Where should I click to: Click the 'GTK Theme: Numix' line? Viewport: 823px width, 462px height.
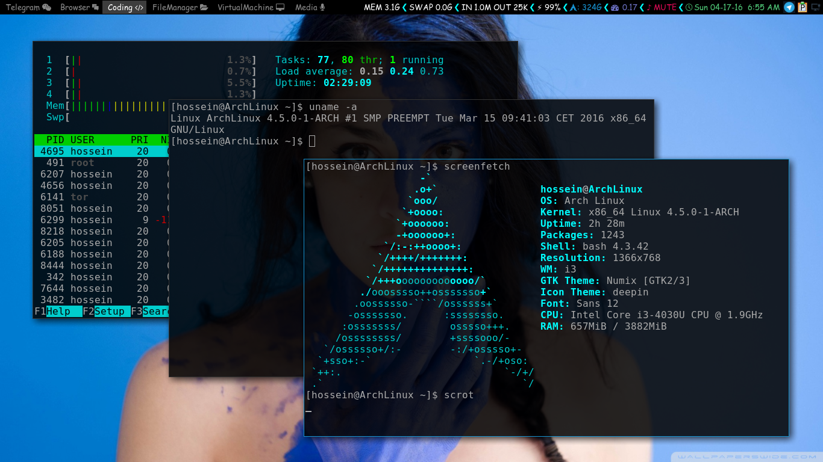616,281
